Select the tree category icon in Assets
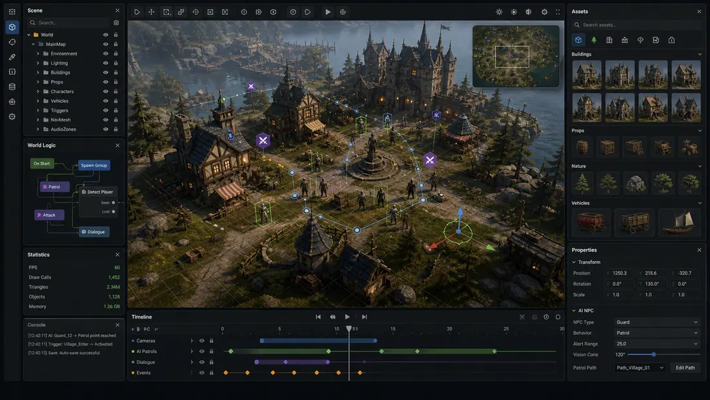The image size is (710, 400). (x=594, y=40)
